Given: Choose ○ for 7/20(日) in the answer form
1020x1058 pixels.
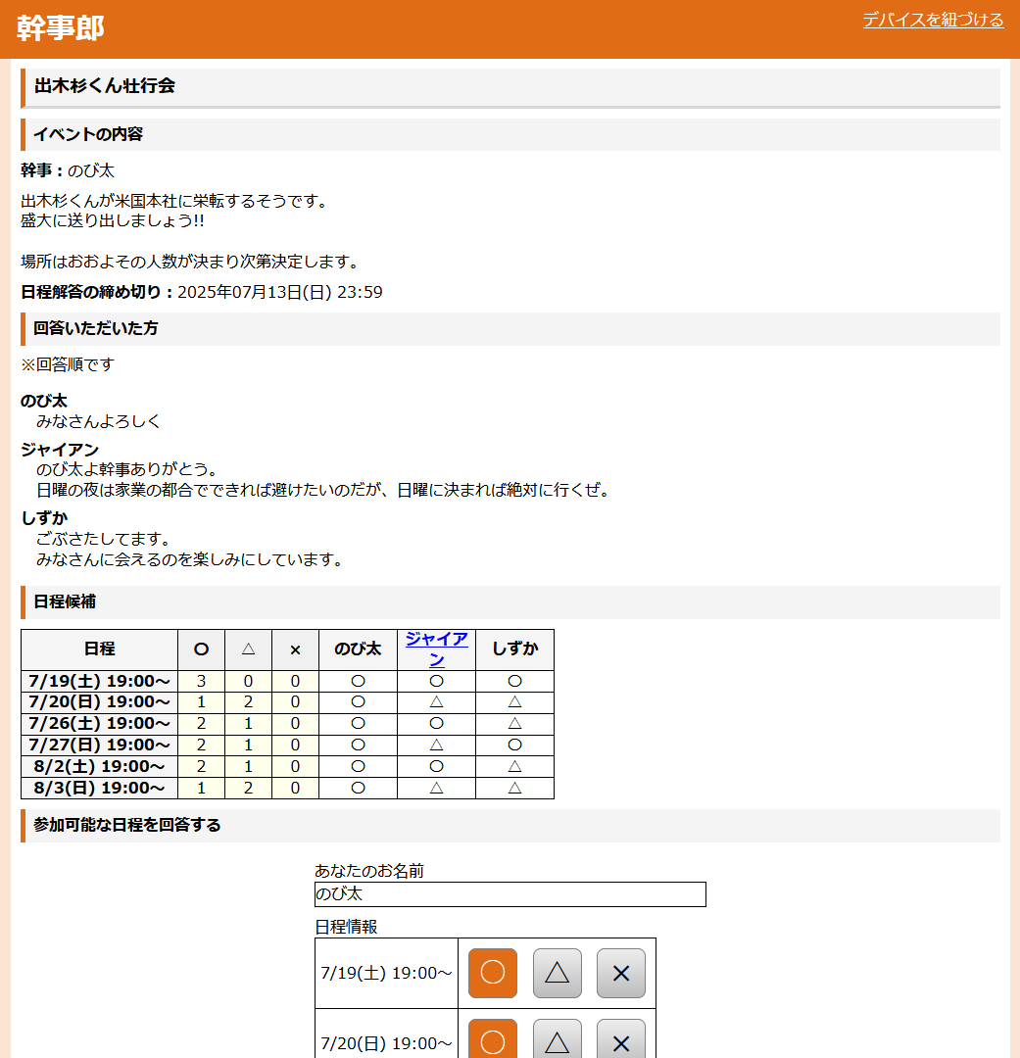Looking at the screenshot, I should point(493,1040).
